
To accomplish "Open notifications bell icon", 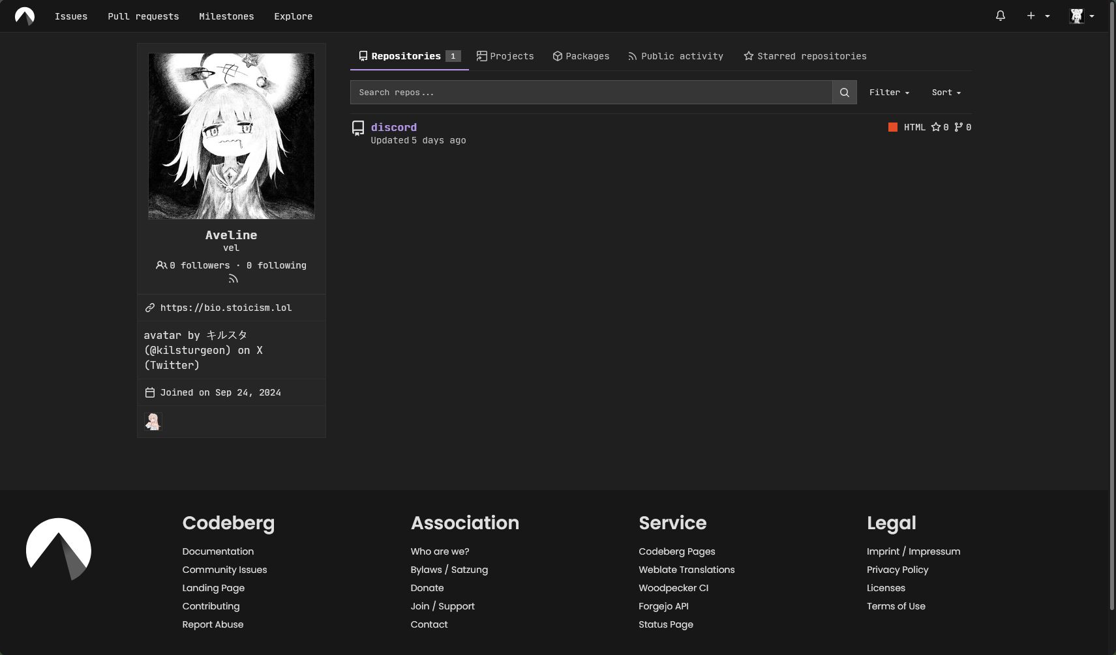I will [1000, 16].
